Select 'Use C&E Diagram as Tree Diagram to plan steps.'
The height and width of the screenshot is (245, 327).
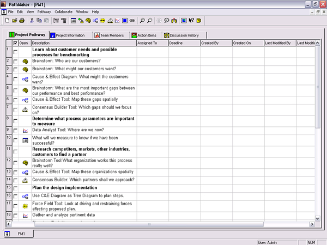click(x=78, y=195)
